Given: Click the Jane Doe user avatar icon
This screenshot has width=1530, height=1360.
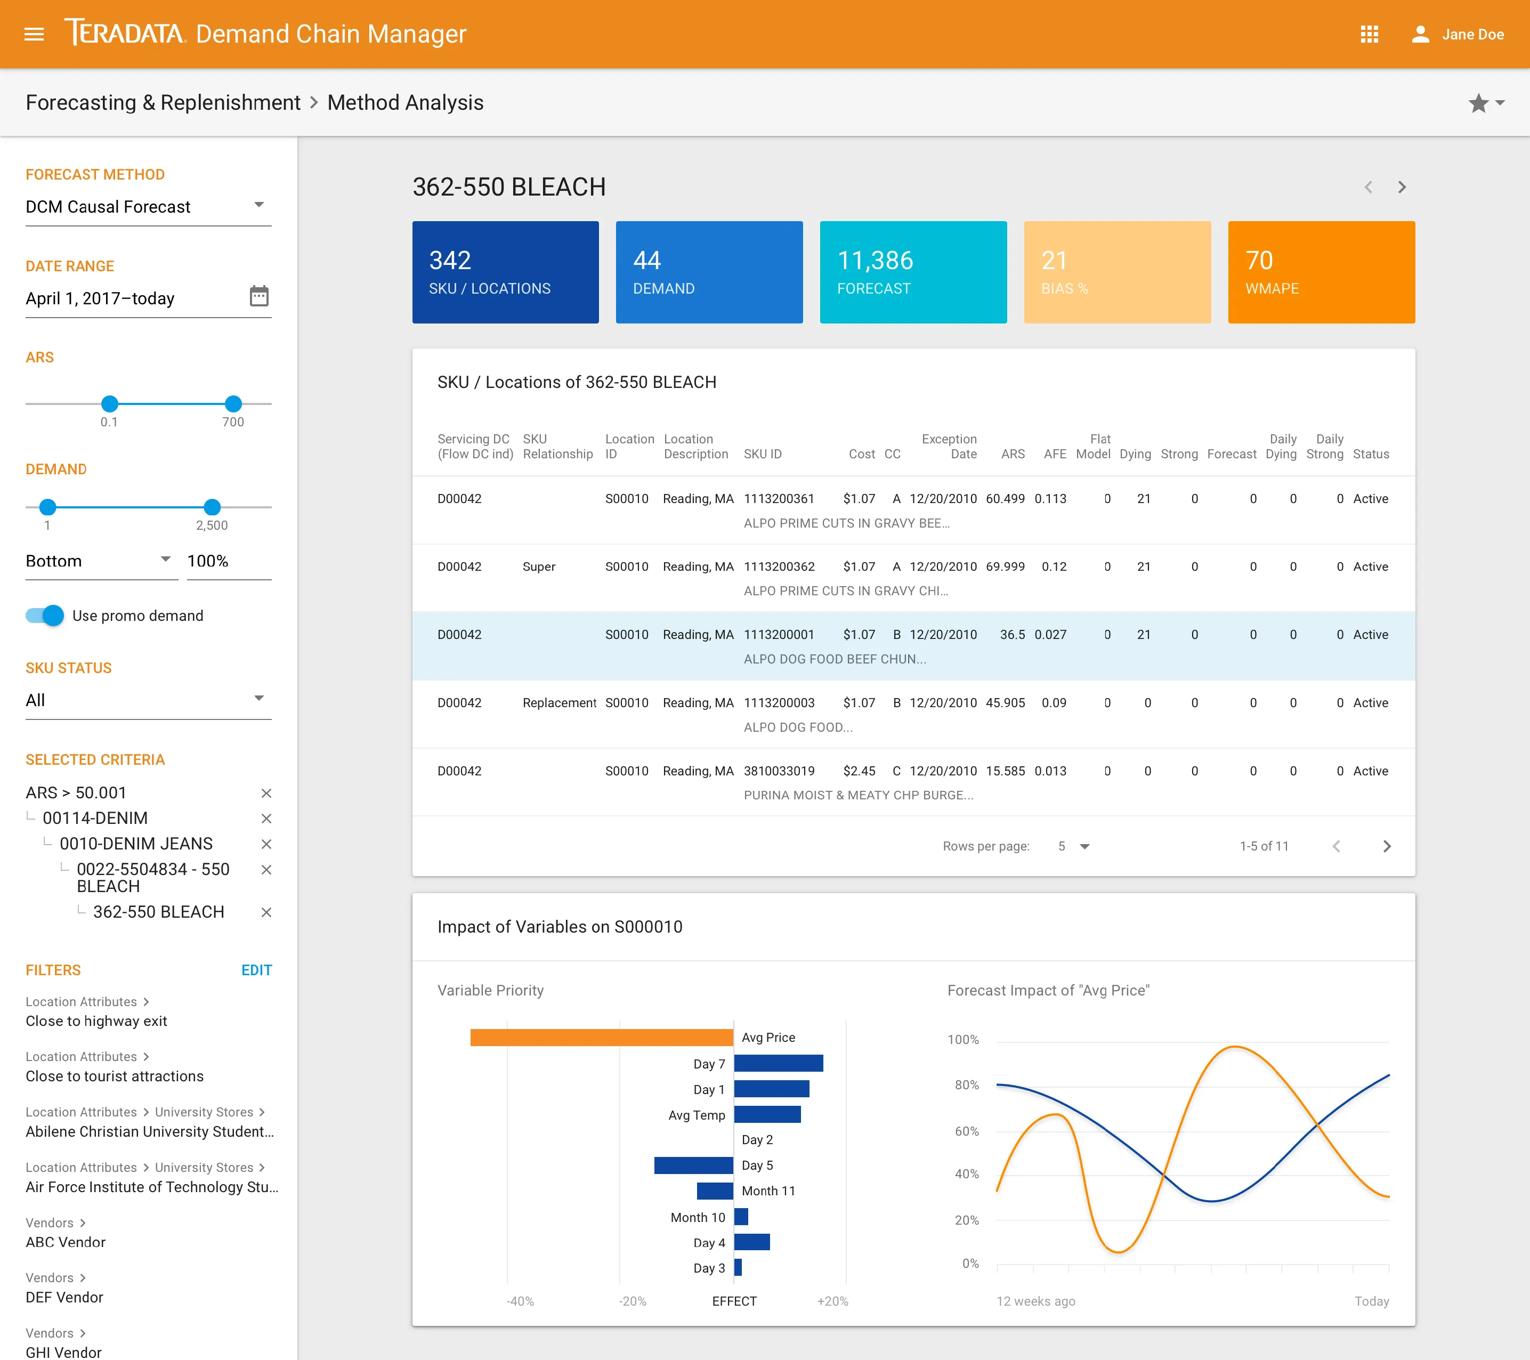Looking at the screenshot, I should pyautogui.click(x=1420, y=35).
